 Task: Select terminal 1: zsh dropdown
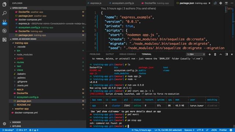coord(196,54)
